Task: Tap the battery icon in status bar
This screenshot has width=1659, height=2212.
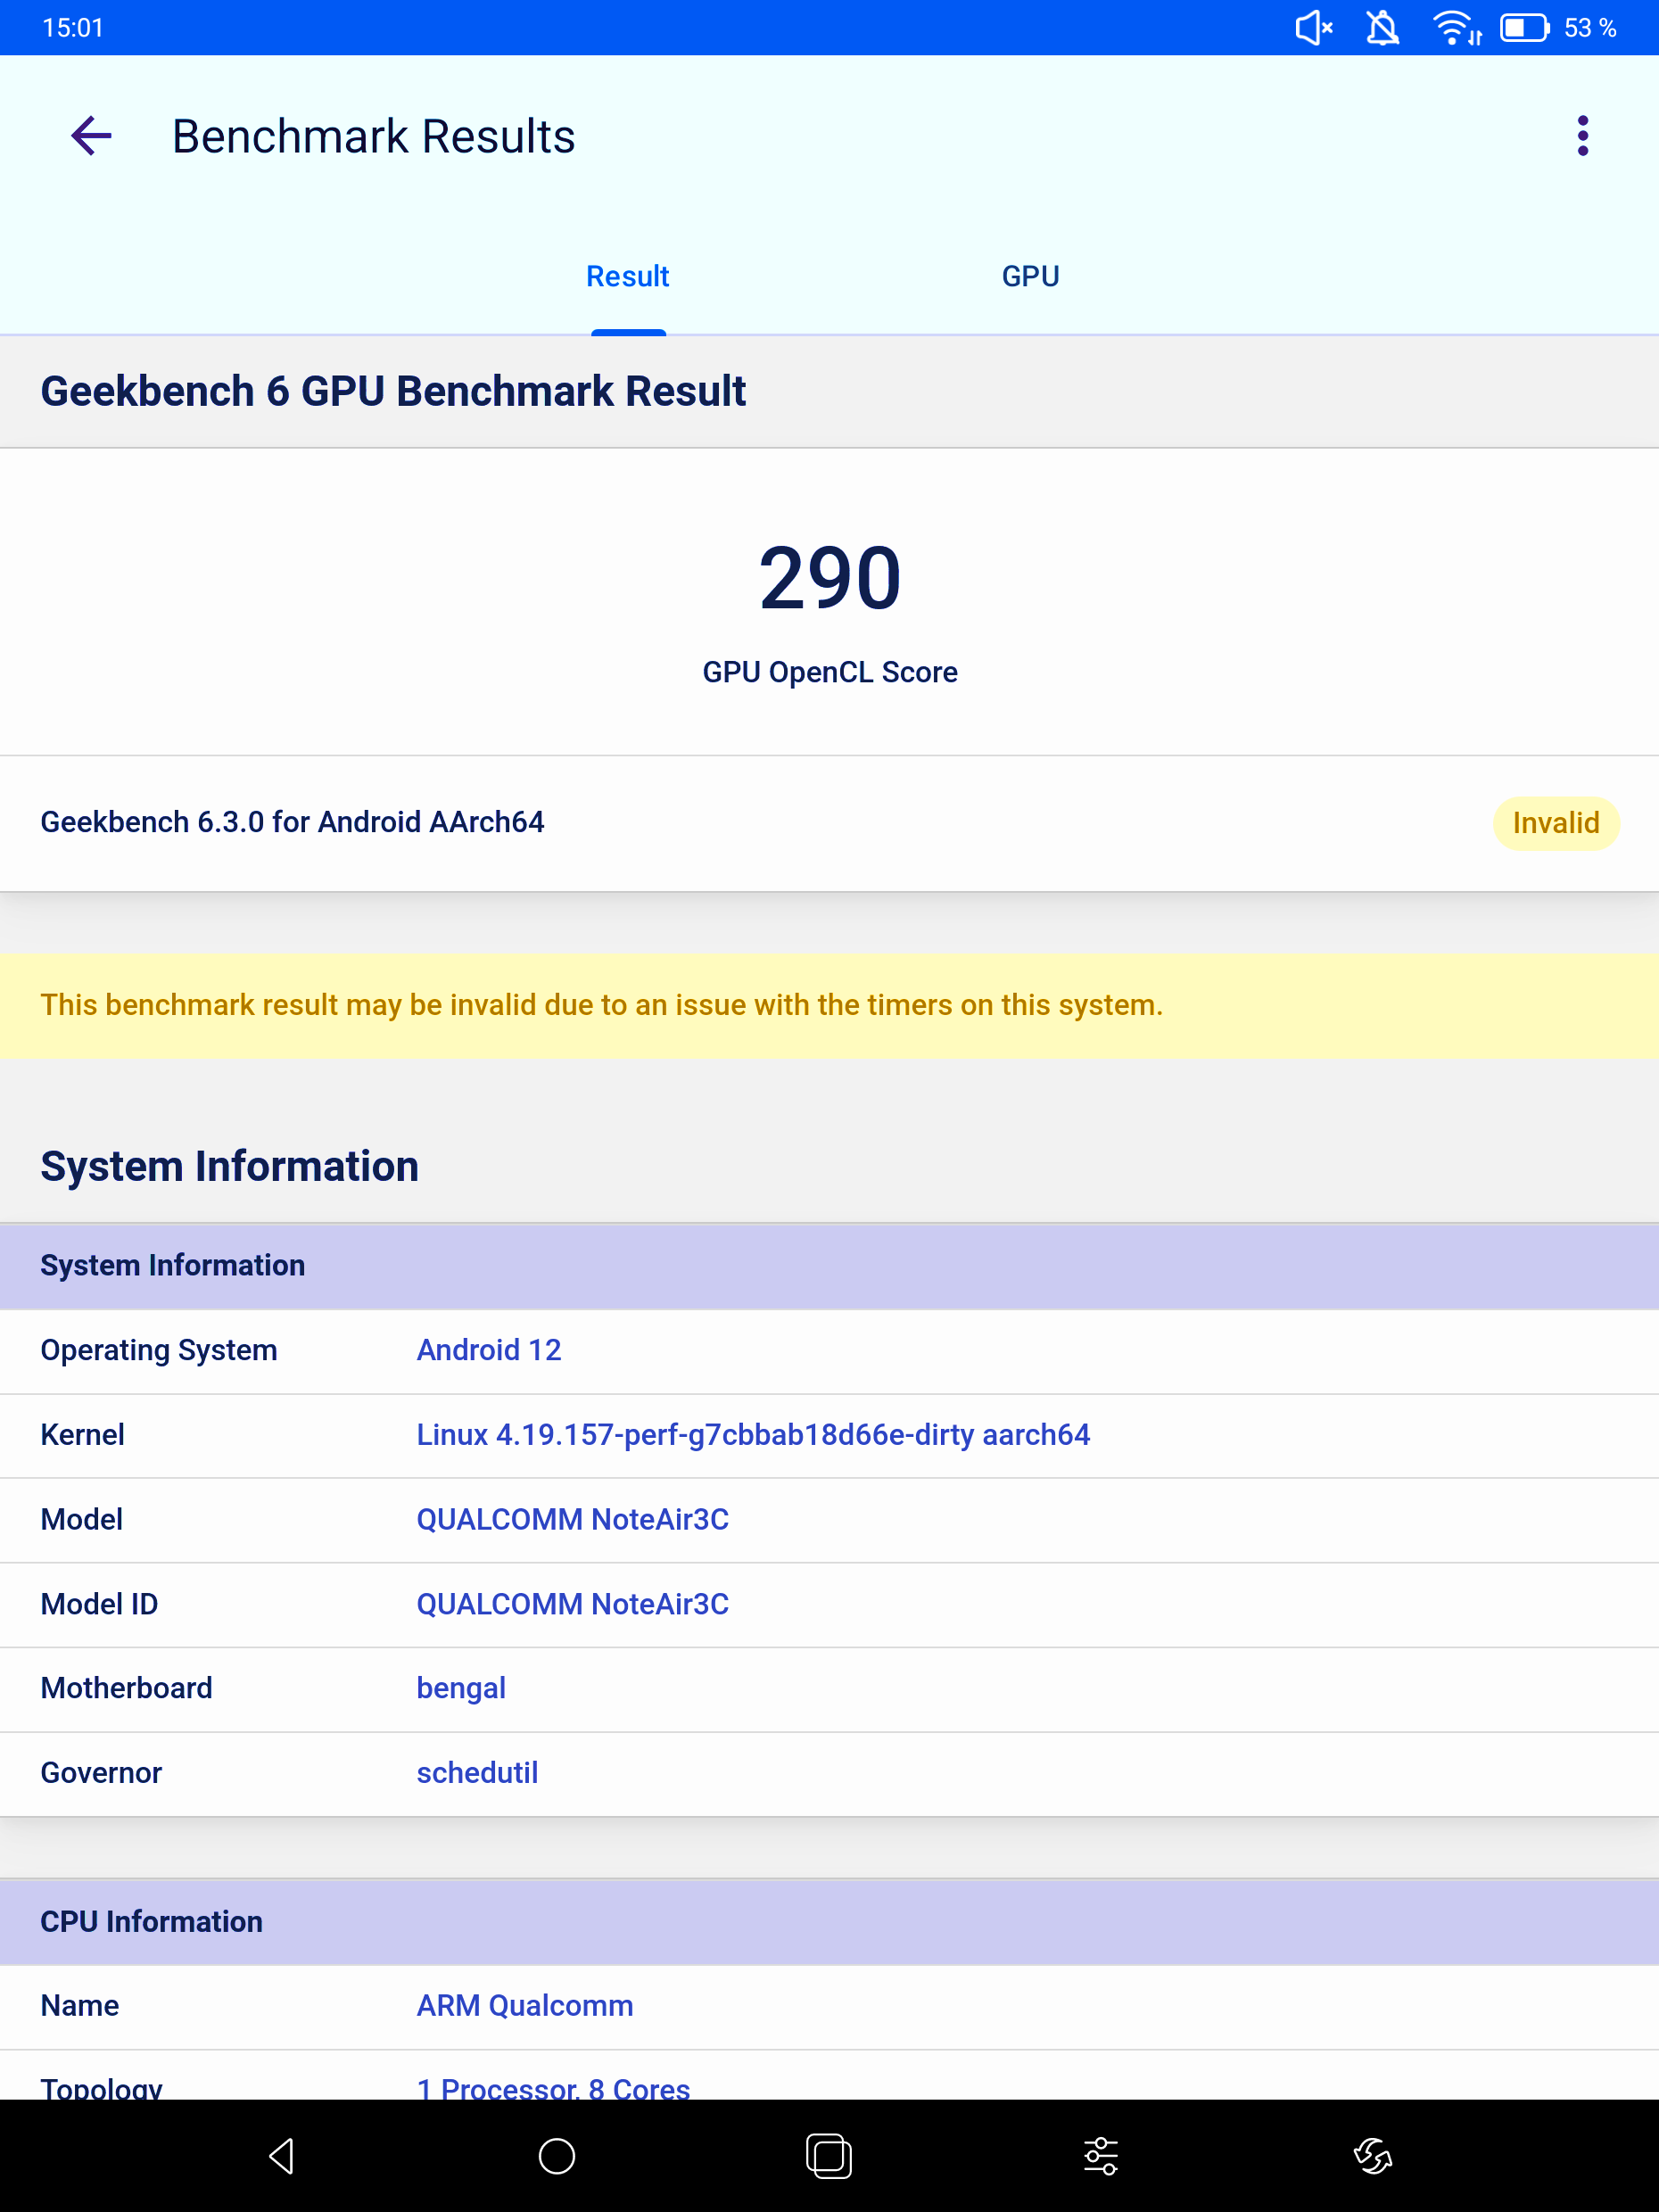Action: [x=1524, y=28]
